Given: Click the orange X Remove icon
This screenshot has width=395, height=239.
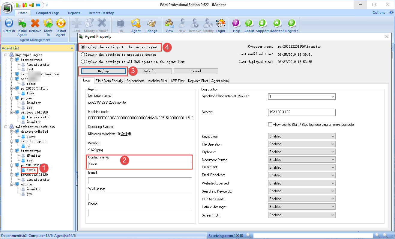Looking at the screenshot, I should coord(35,23).
